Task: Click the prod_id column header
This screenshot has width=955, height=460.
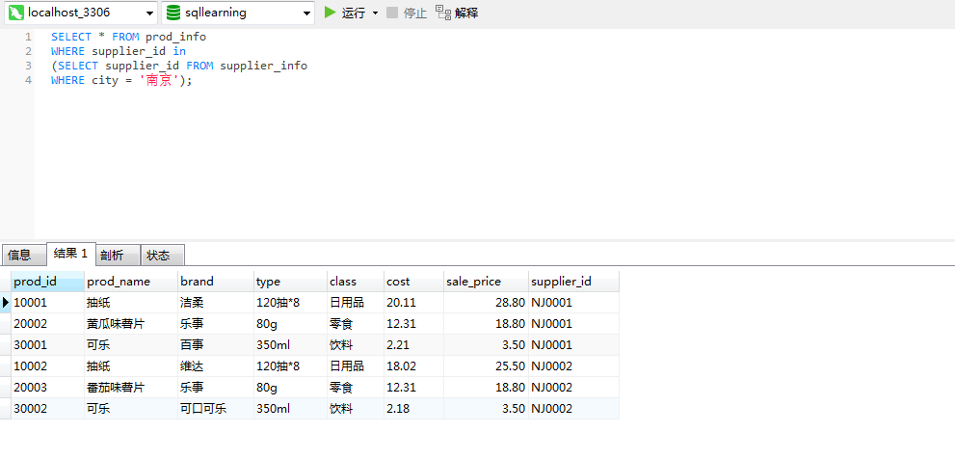Action: [47, 282]
